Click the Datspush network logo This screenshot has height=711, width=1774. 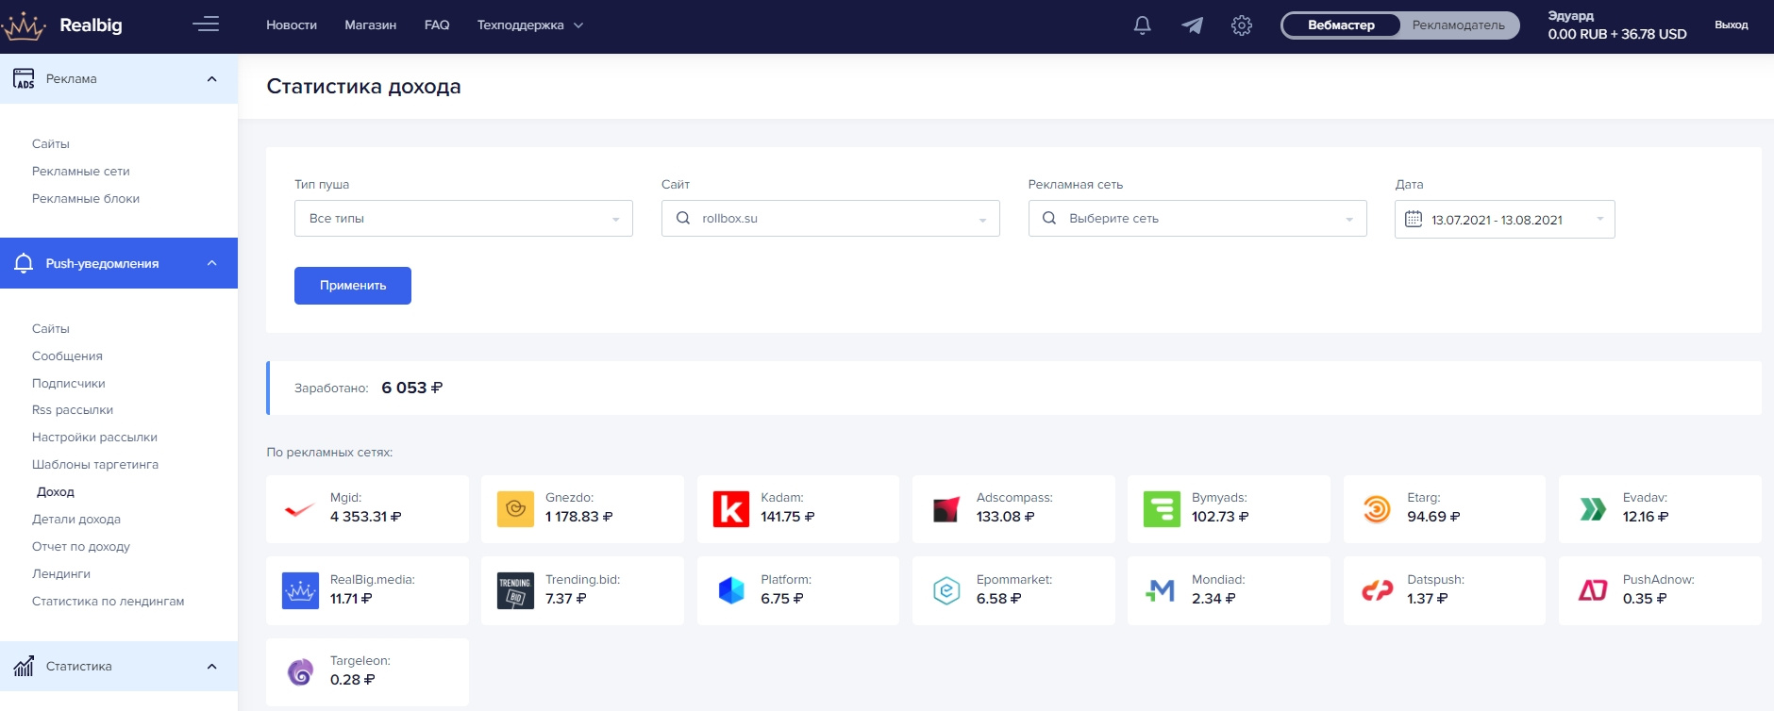[1377, 591]
